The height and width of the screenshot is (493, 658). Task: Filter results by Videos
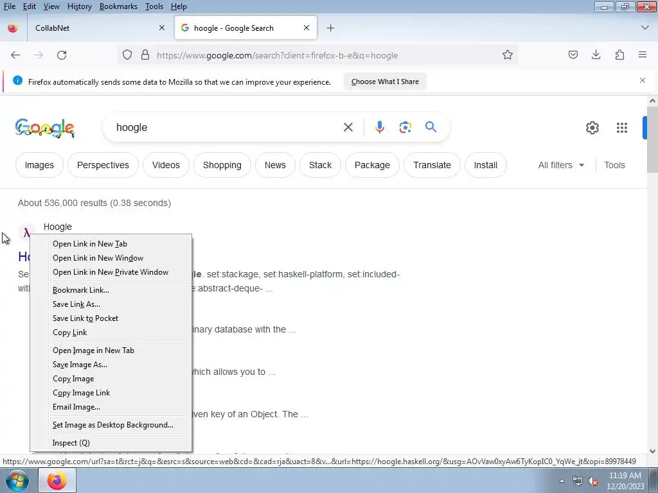[166, 165]
